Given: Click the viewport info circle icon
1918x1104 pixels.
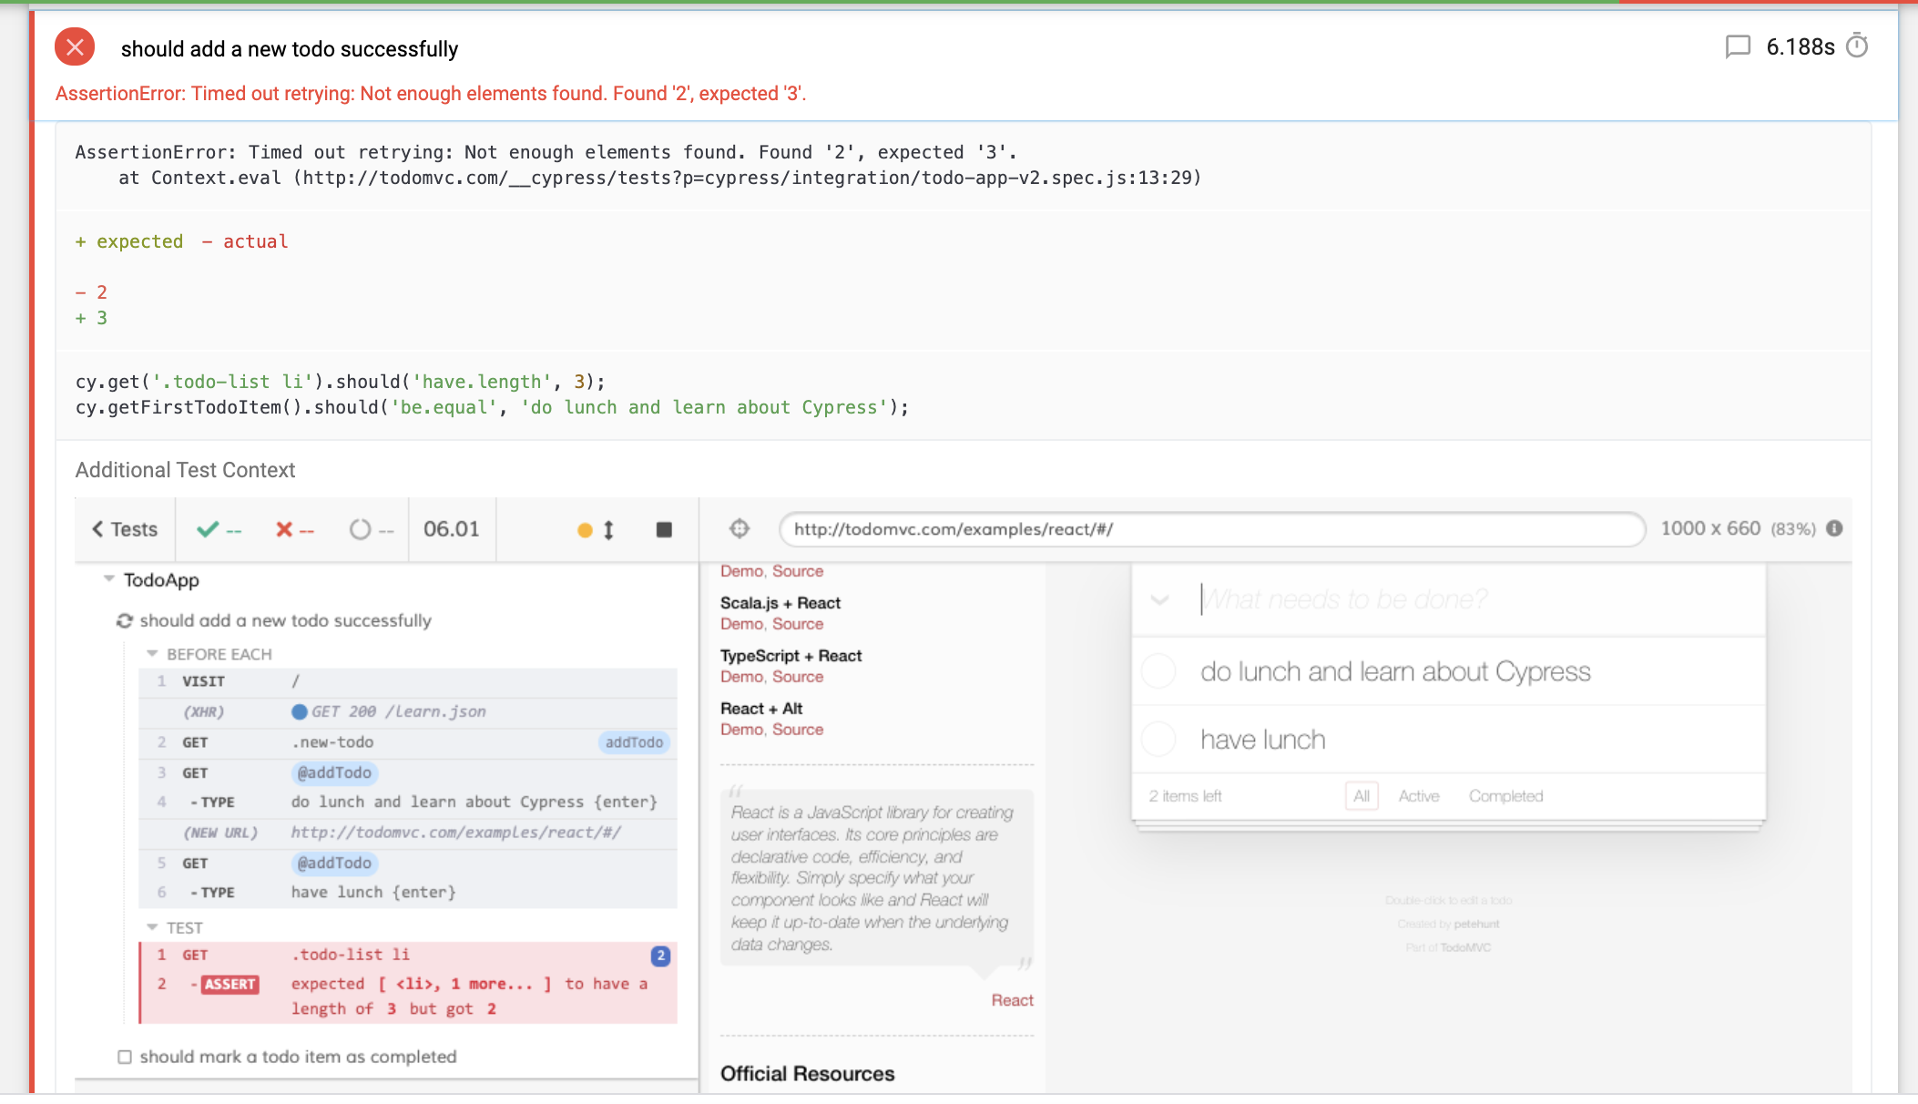Looking at the screenshot, I should click(1835, 528).
